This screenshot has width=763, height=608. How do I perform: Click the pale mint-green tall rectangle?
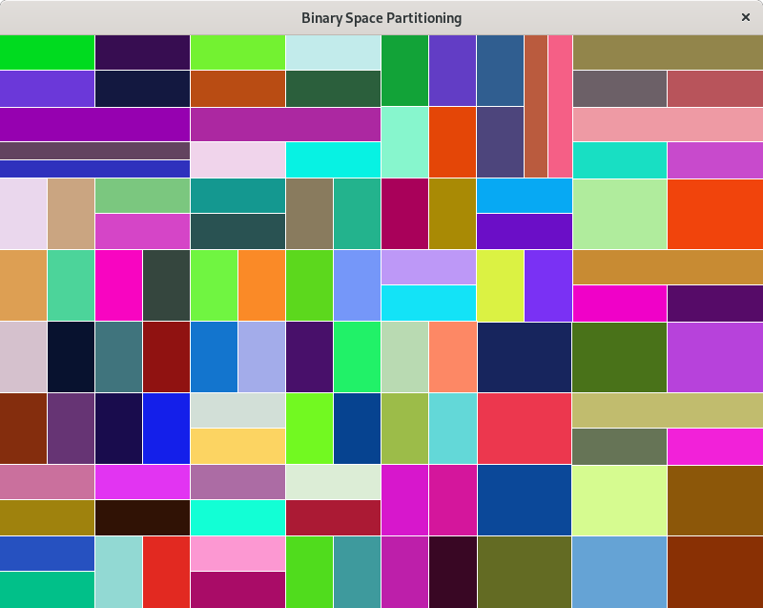point(404,142)
